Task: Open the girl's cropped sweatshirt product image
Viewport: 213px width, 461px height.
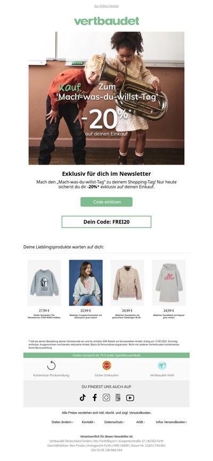Action: [86, 283]
